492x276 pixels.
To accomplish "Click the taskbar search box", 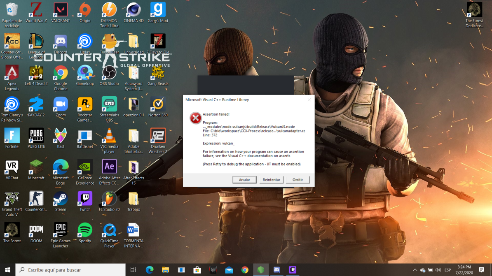I will (x=70, y=270).
